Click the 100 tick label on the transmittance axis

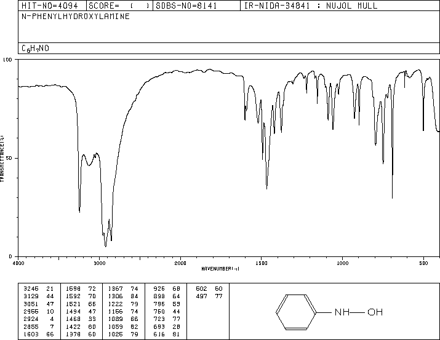click(7, 60)
